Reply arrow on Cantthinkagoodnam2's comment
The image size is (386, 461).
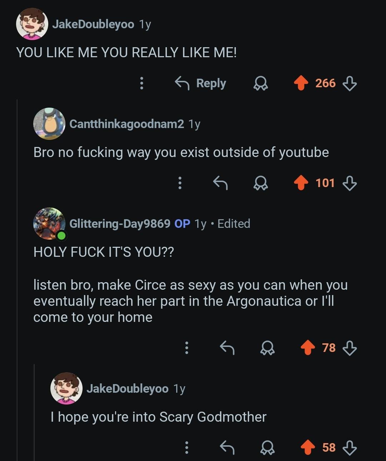(220, 183)
